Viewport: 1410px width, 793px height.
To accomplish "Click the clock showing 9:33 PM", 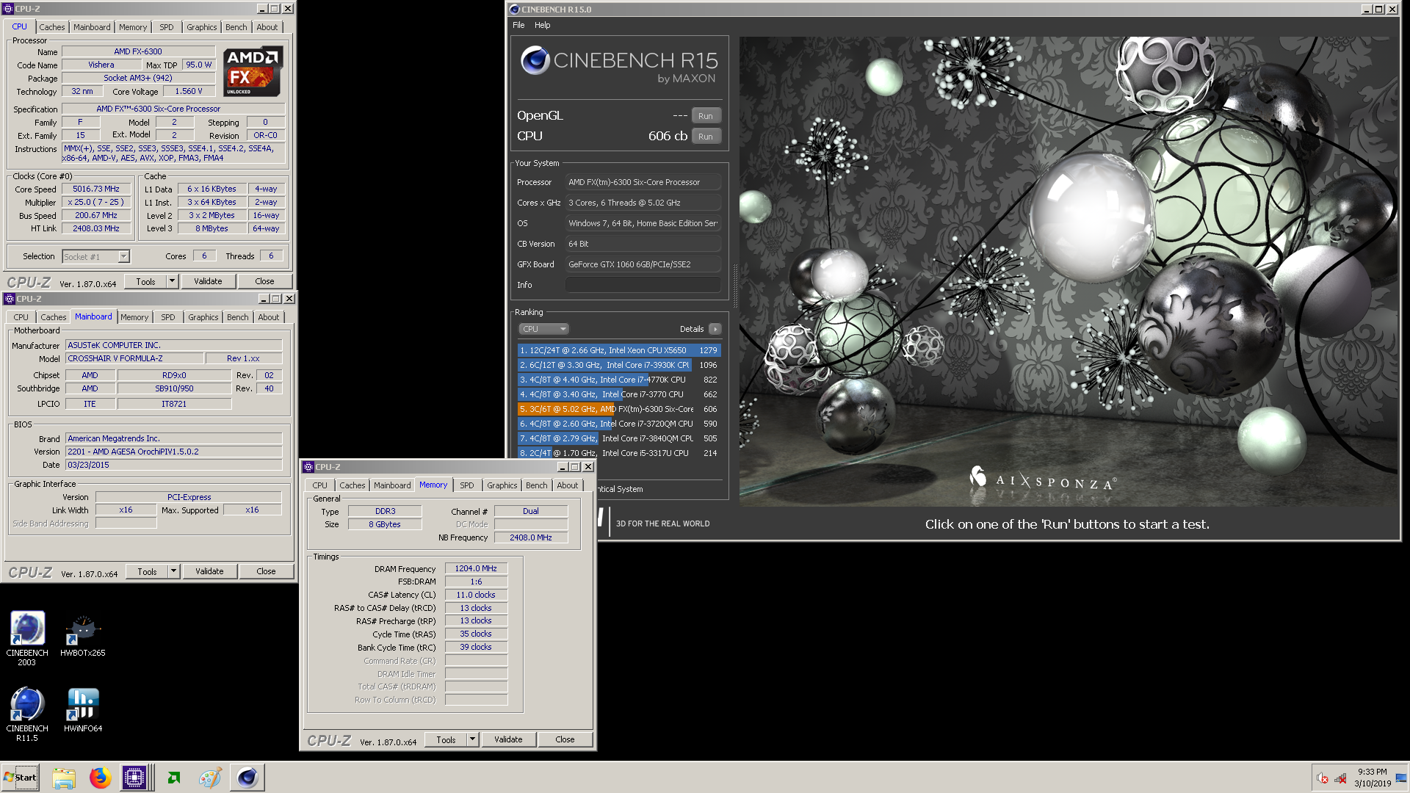I will click(1372, 772).
